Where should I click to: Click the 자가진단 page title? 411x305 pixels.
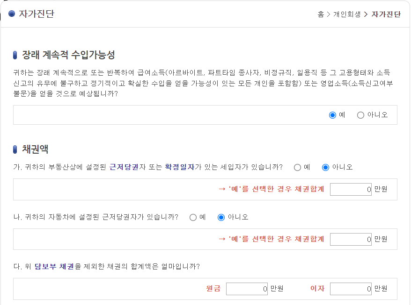point(37,14)
